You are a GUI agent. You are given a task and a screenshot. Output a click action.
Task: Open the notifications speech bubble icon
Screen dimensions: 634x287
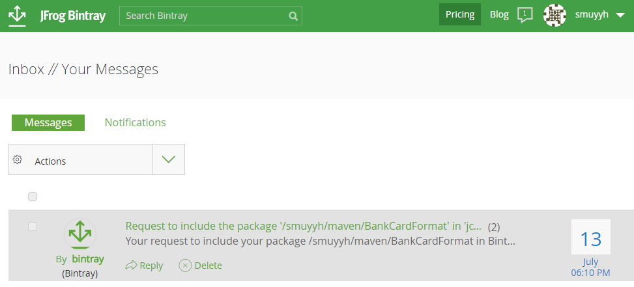[525, 15]
